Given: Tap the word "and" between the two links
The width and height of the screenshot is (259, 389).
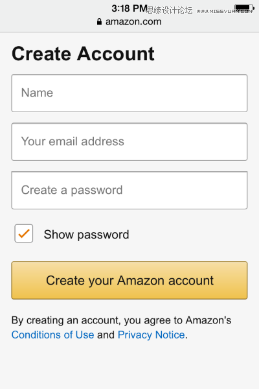Looking at the screenshot, I should coord(106,335).
